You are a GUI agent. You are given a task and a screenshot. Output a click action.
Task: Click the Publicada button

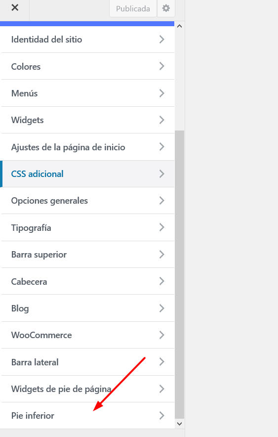pos(133,8)
